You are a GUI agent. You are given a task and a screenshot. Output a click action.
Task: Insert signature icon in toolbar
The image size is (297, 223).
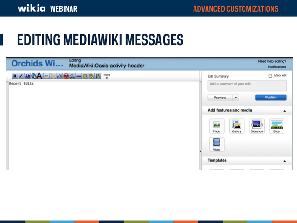click(x=72, y=76)
